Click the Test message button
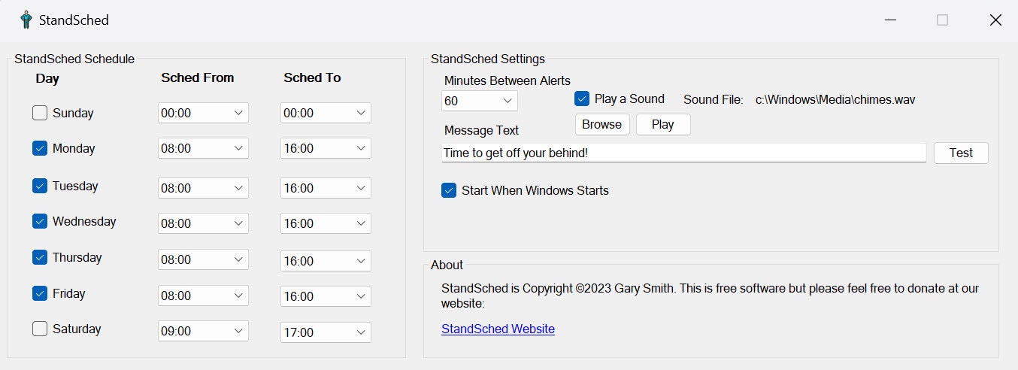 pyautogui.click(x=961, y=153)
